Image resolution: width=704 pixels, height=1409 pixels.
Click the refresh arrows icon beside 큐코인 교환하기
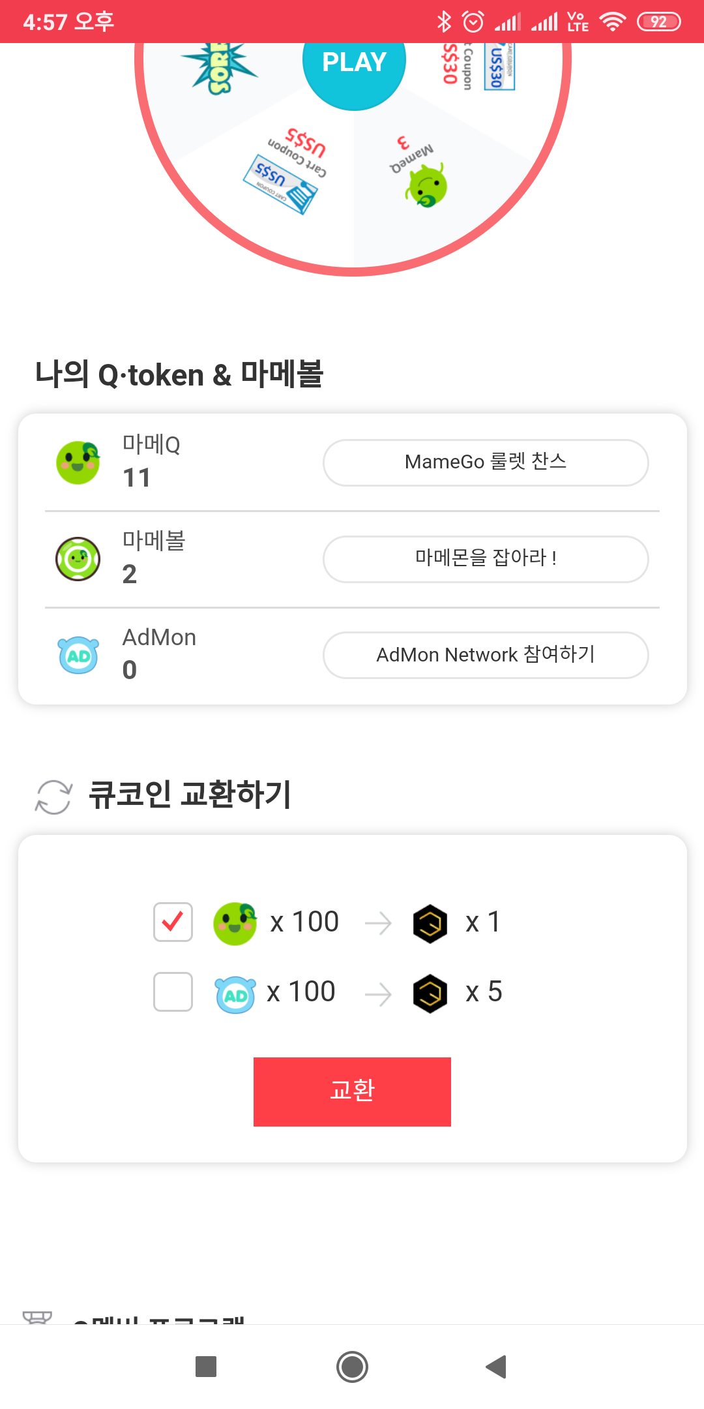click(53, 796)
